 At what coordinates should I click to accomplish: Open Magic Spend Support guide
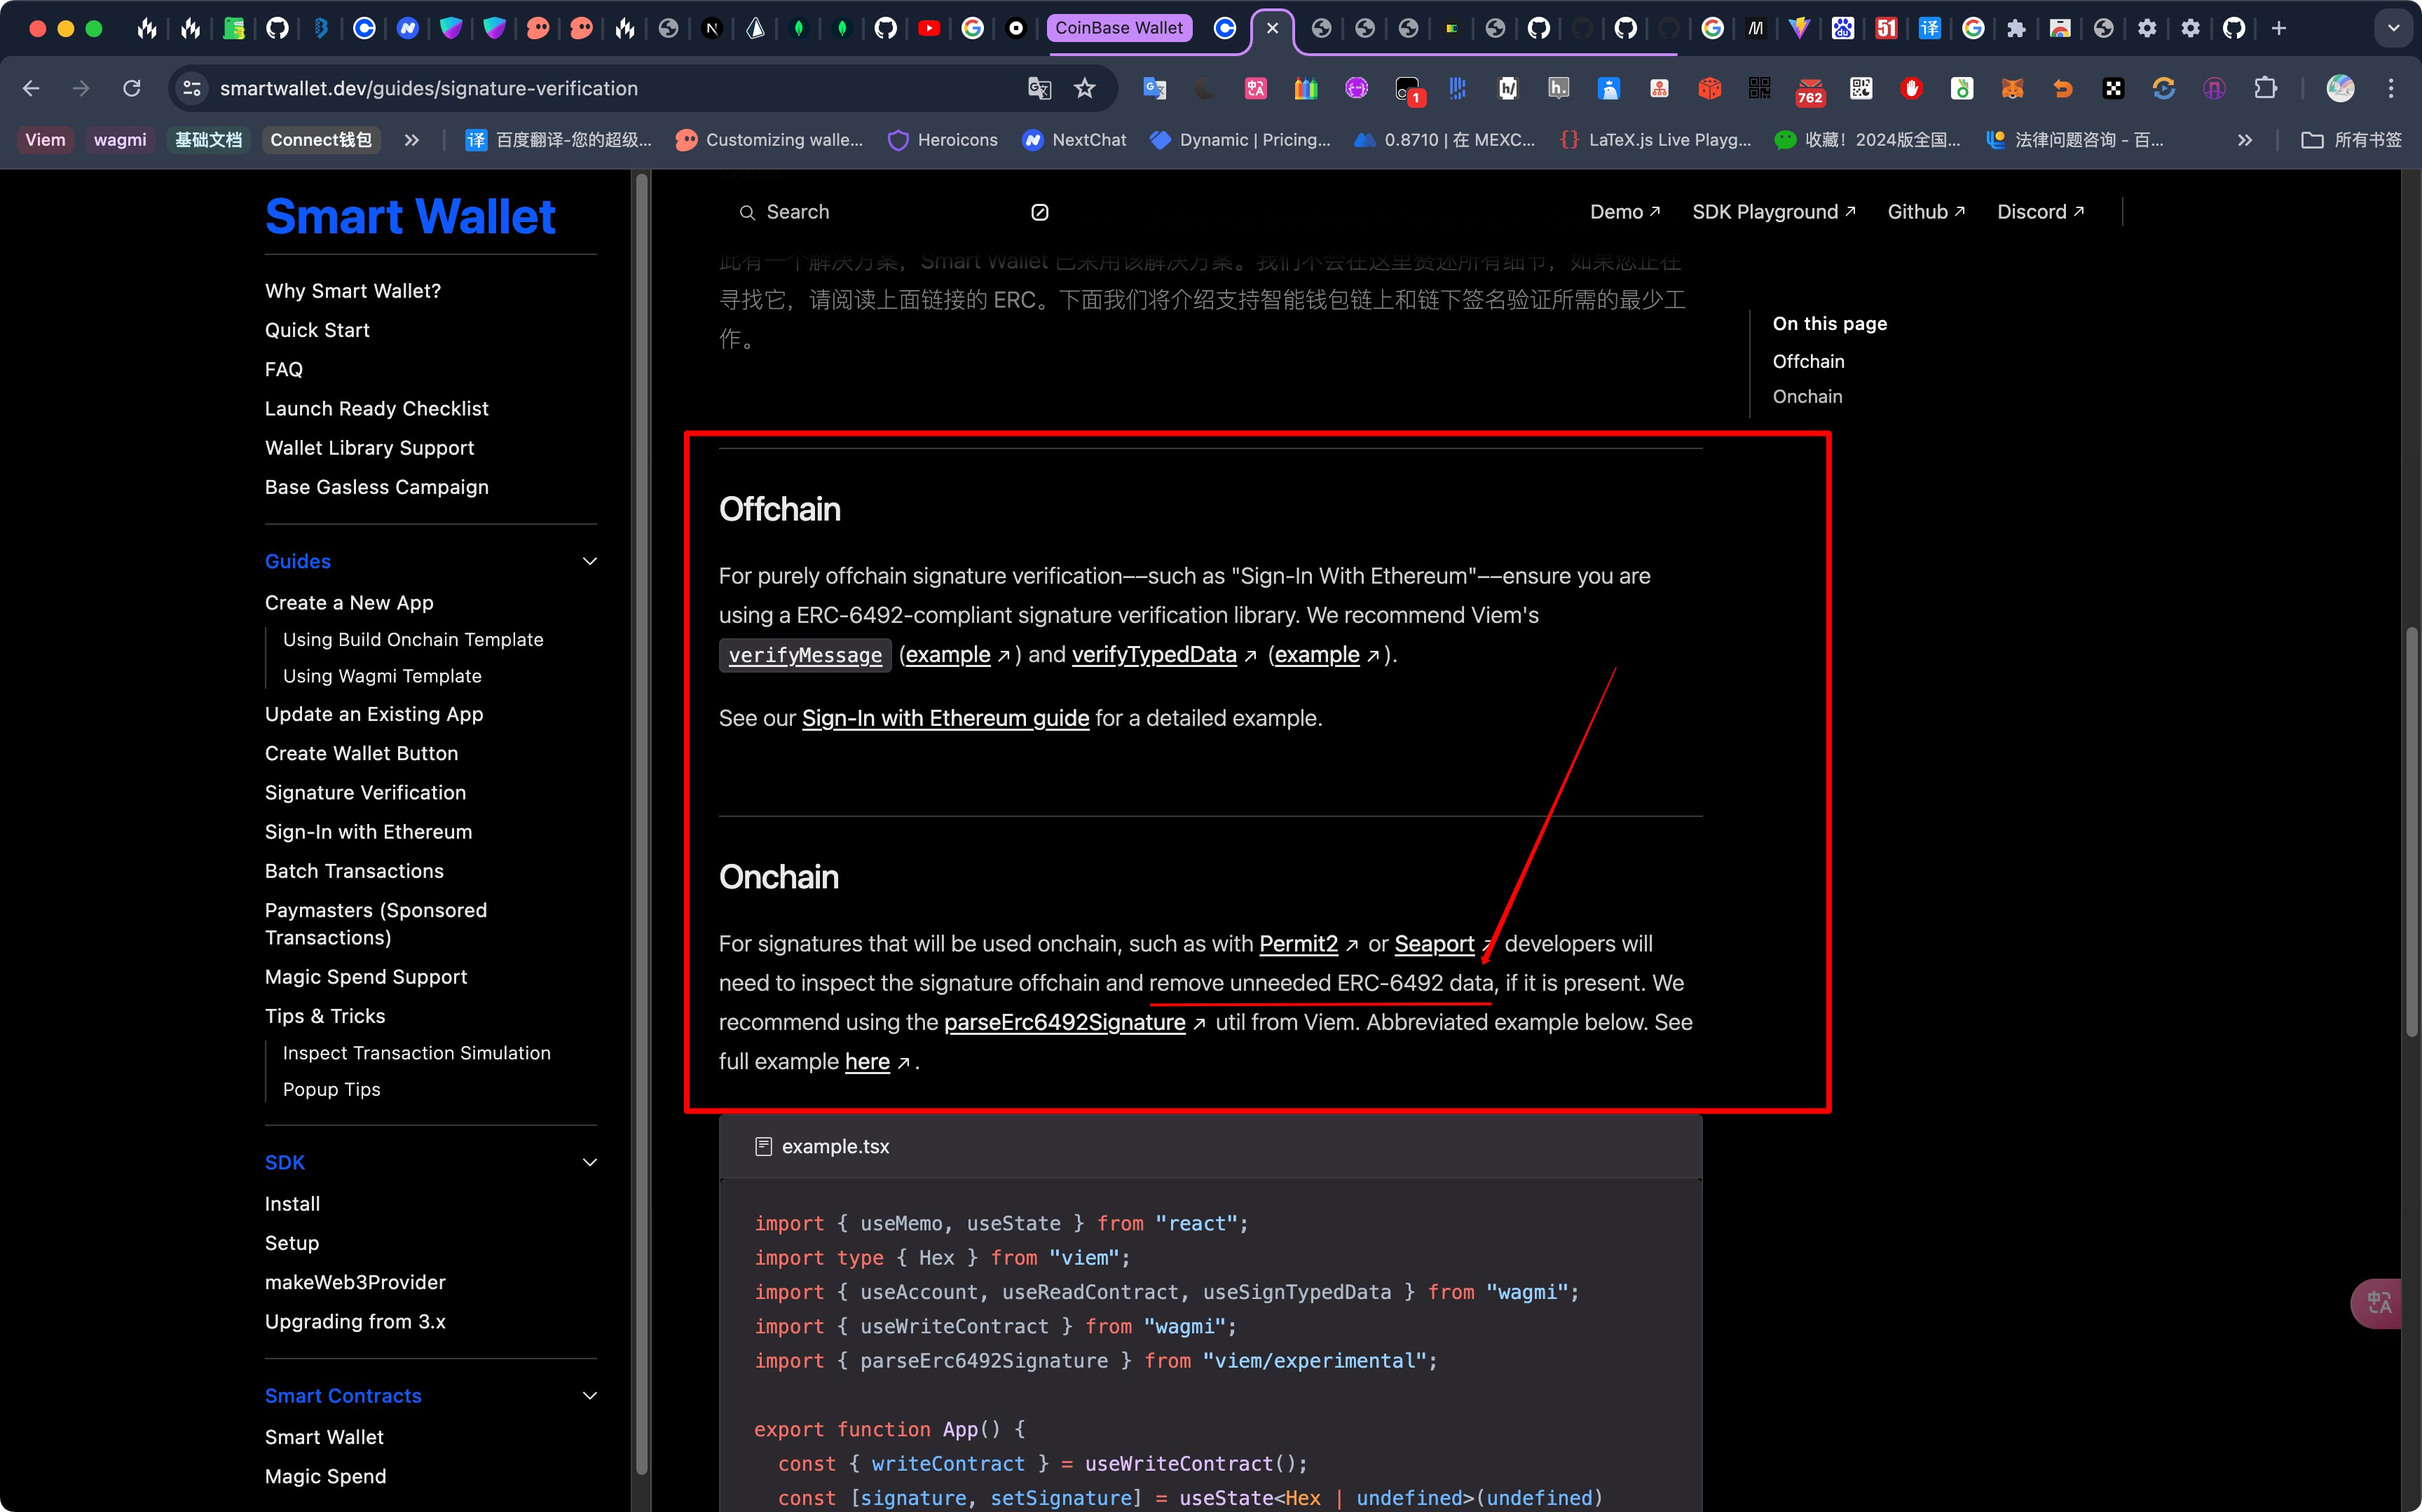(366, 977)
